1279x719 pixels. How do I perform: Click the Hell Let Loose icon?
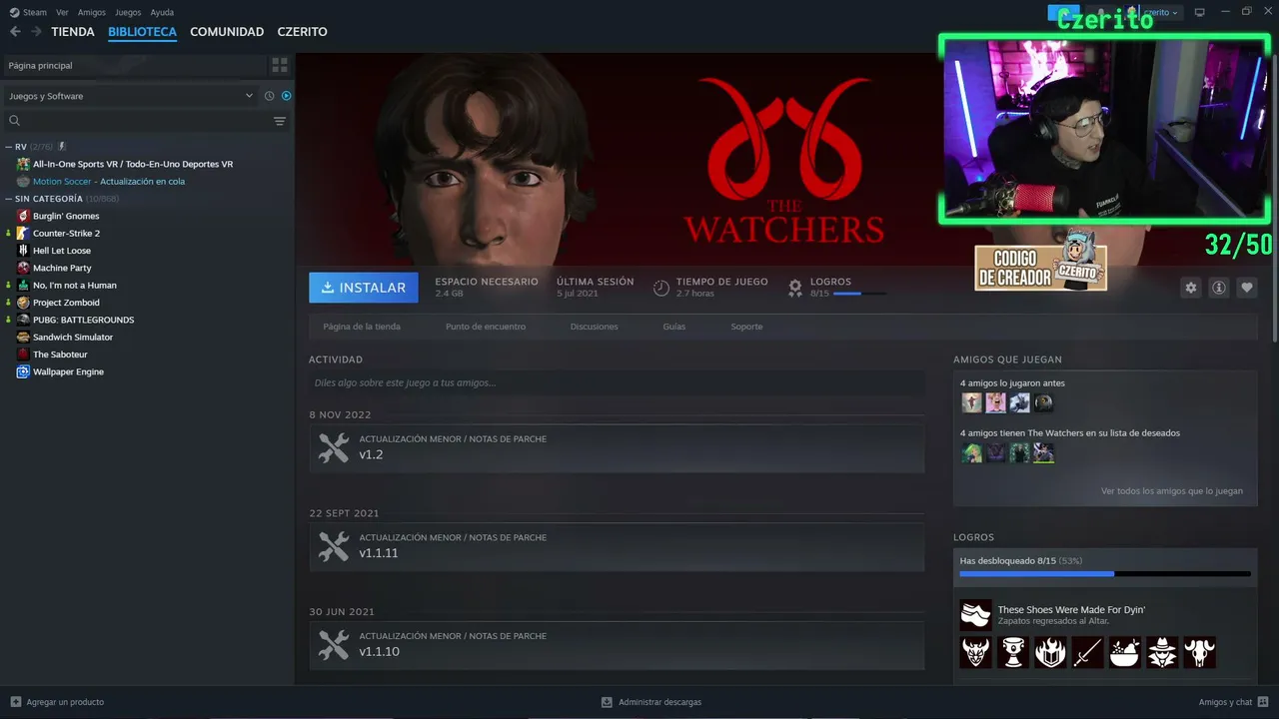click(23, 251)
